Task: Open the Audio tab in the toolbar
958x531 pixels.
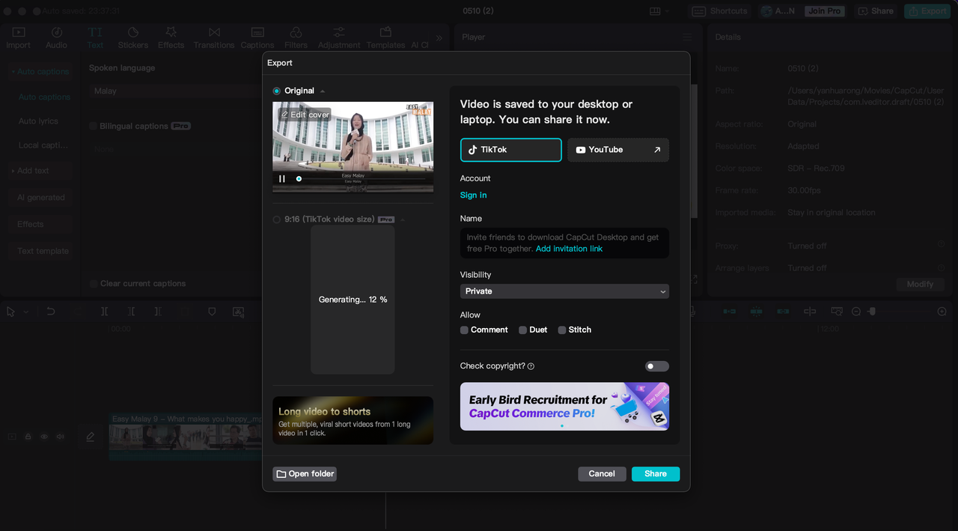Action: tap(56, 37)
